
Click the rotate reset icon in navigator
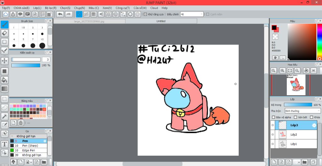(x=306, y=70)
